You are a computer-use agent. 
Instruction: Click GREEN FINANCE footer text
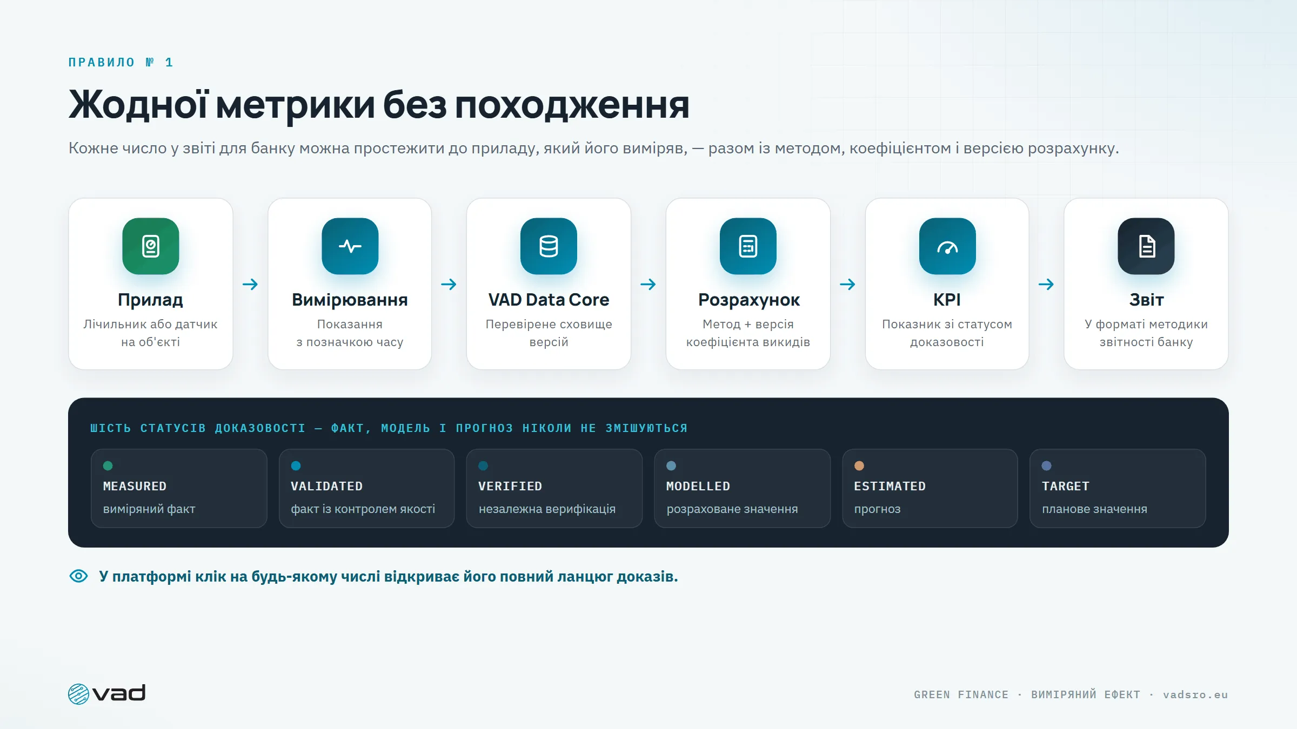(961, 695)
